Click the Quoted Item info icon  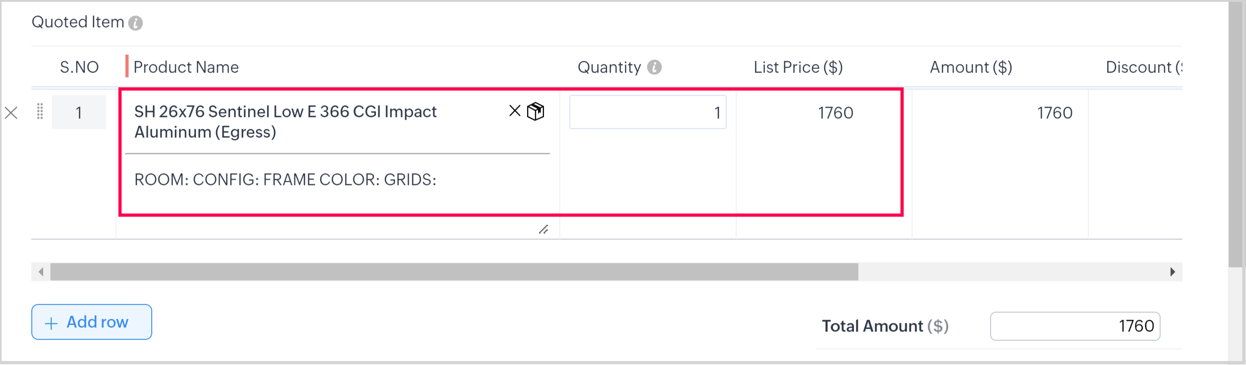coord(135,23)
